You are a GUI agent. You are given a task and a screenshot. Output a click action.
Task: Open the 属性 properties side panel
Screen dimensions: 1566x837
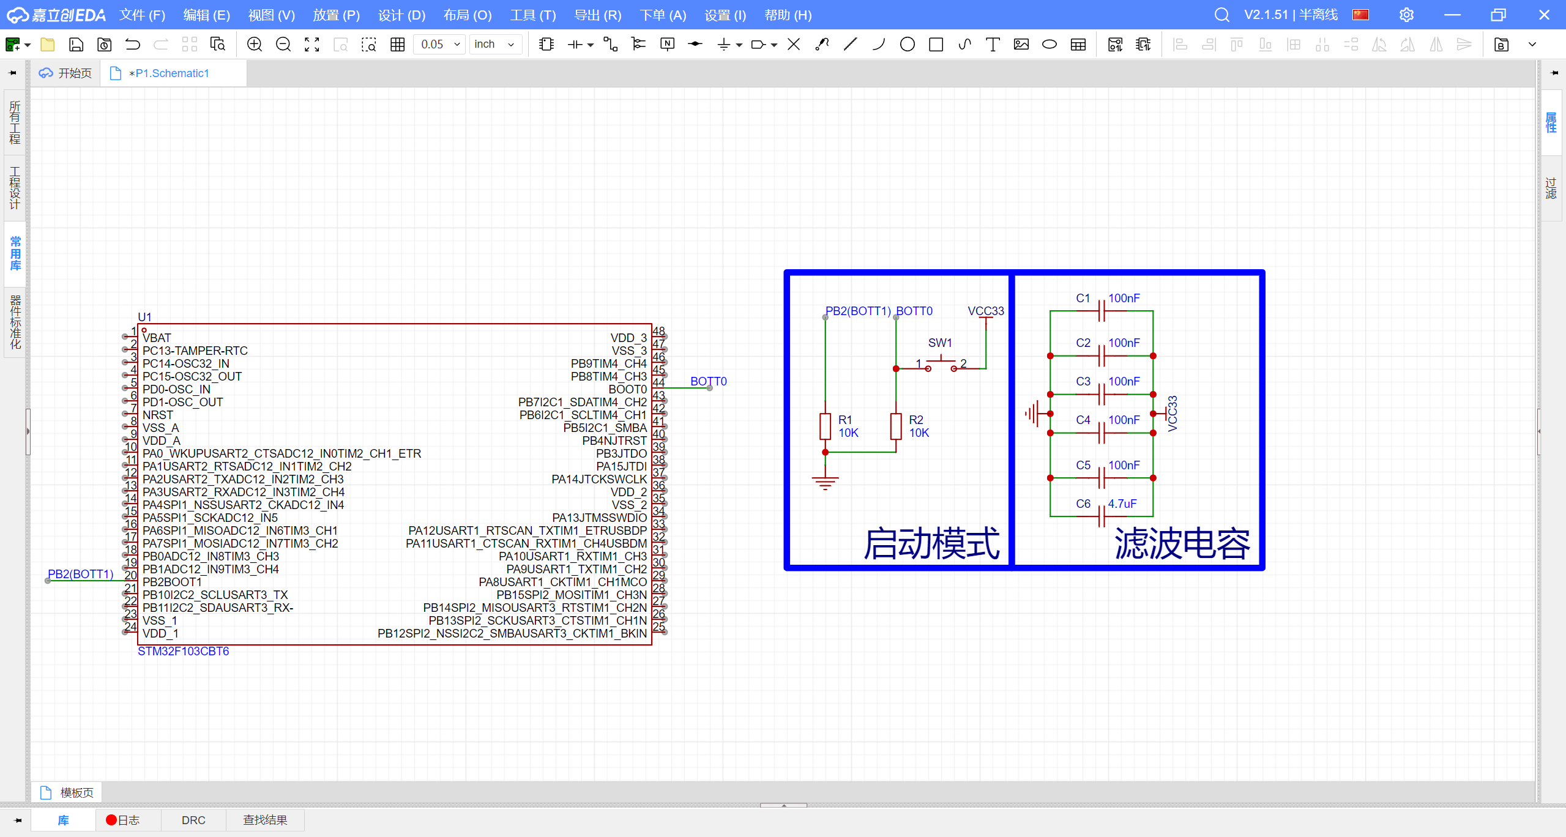pos(1551,122)
